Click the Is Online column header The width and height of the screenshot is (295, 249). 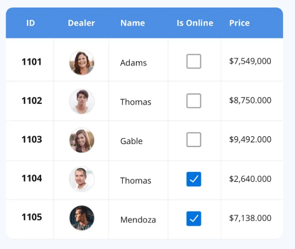(x=195, y=23)
